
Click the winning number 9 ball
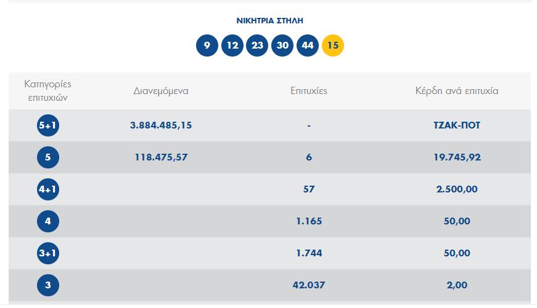207,45
